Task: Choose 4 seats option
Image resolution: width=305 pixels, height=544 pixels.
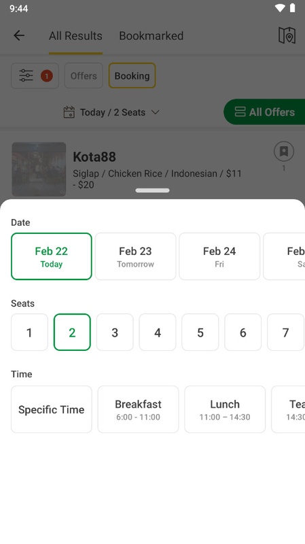Action: pos(158,333)
